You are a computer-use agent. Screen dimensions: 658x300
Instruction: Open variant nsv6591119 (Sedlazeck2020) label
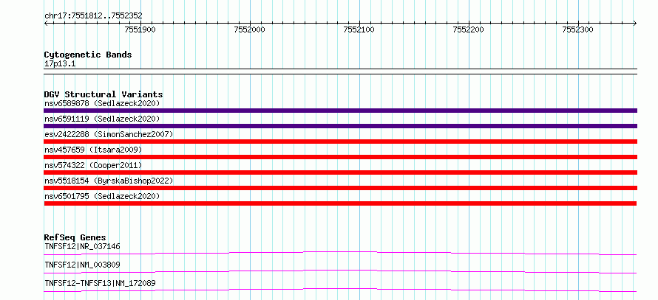click(x=102, y=119)
